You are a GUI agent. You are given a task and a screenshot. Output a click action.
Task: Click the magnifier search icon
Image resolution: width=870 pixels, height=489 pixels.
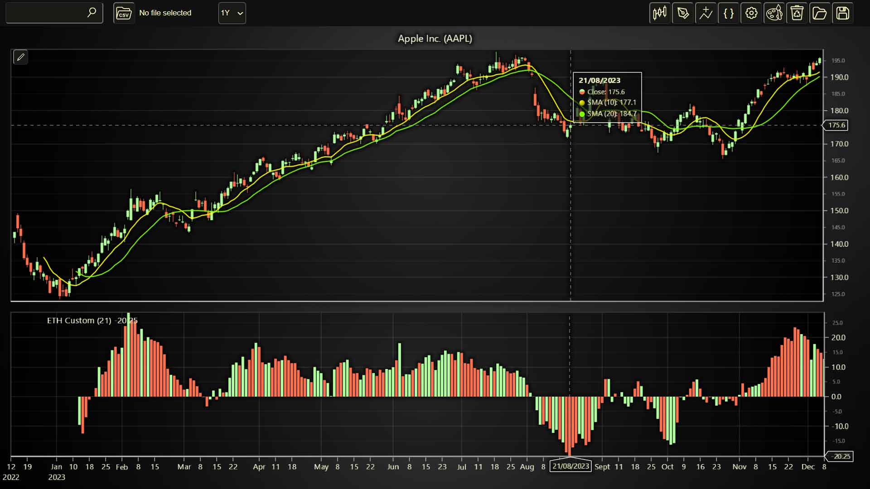click(92, 13)
